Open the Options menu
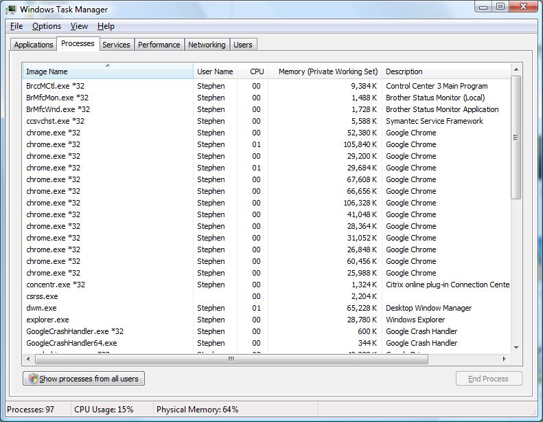 coord(47,26)
